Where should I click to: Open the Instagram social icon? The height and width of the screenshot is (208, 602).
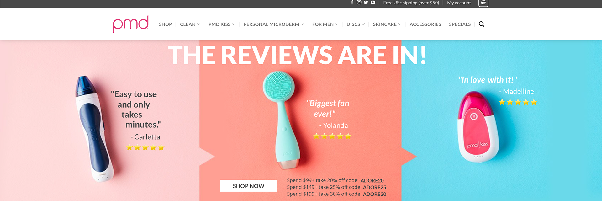point(359,3)
